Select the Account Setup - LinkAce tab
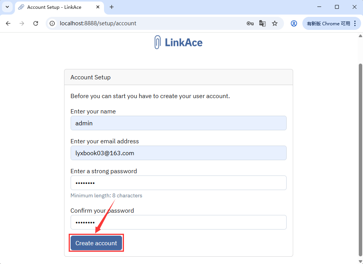363x264 pixels. pyautogui.click(x=59, y=7)
